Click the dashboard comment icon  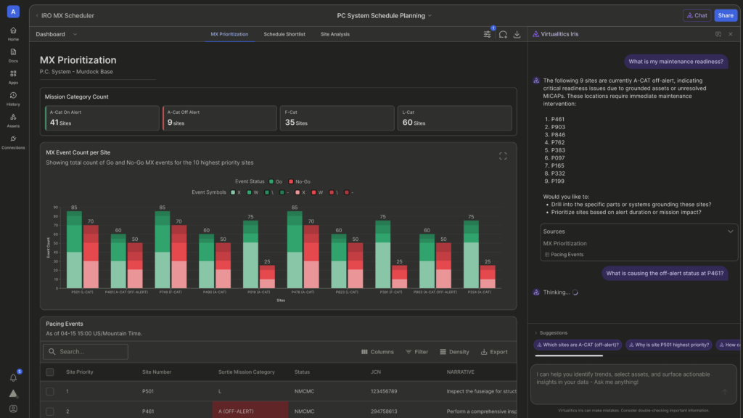pyautogui.click(x=503, y=35)
